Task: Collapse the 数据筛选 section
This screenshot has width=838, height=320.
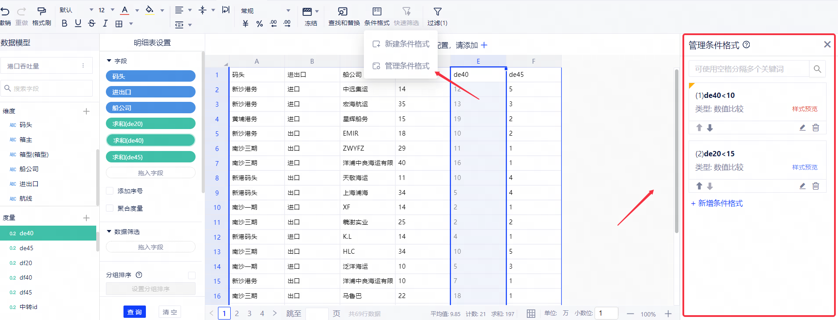Action: (x=109, y=231)
